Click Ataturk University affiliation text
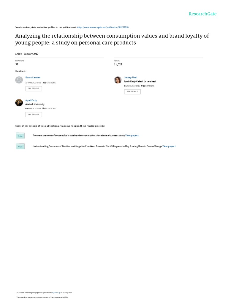The width and height of the screenshot is (228, 304). [35, 104]
